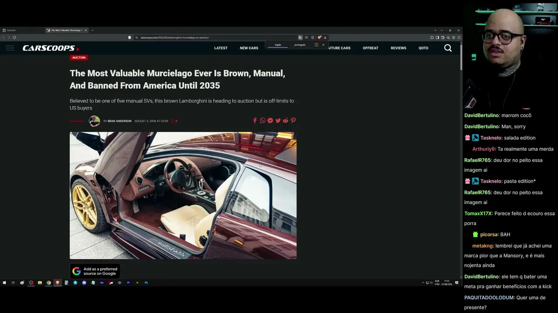Share the article on Twitter

coord(278,120)
